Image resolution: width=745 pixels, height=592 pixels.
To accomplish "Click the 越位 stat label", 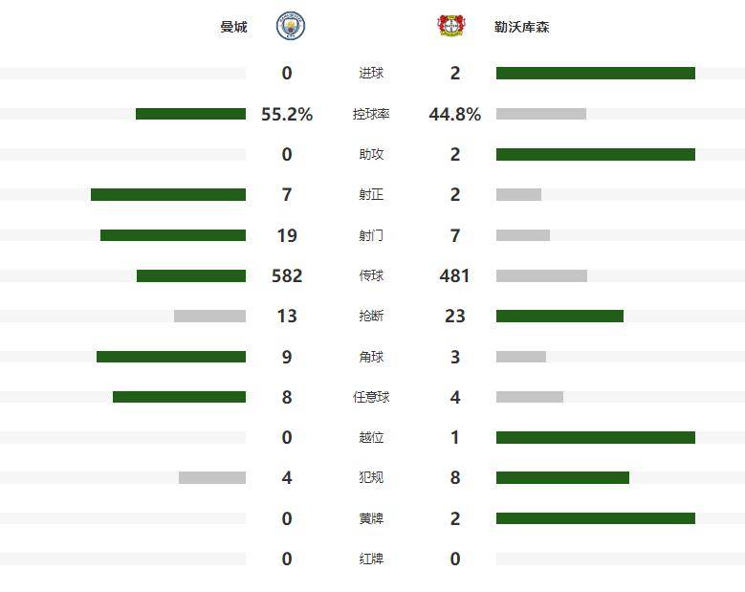I will click(x=371, y=438).
